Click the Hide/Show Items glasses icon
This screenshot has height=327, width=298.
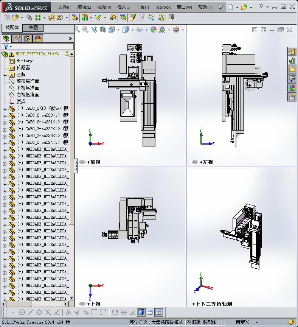pos(140,30)
